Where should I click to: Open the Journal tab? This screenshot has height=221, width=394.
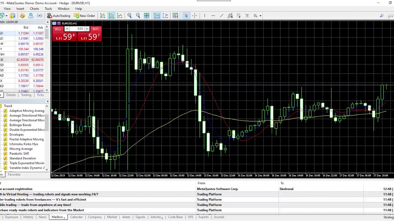[219, 217]
